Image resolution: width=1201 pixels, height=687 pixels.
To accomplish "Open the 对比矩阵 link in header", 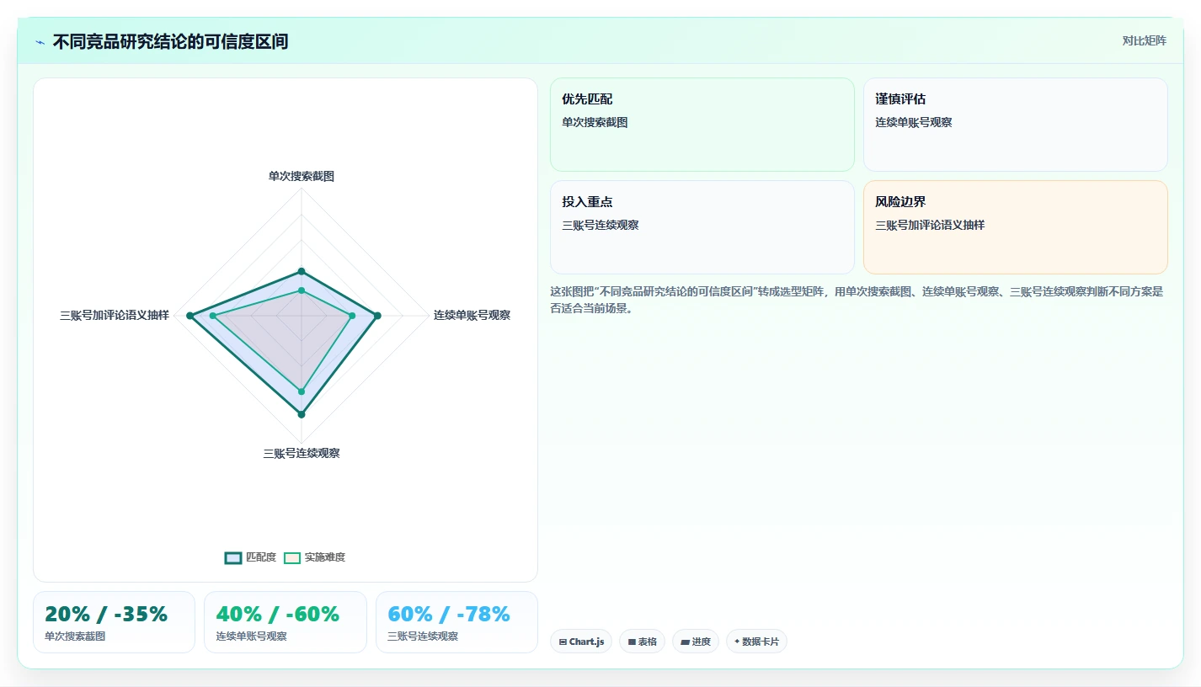I will pos(1145,40).
